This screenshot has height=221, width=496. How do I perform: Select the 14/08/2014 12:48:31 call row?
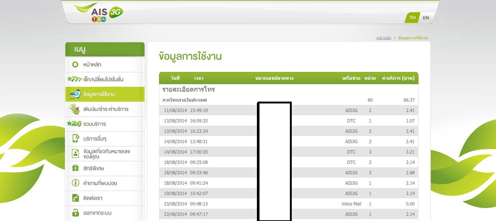(x=289, y=142)
